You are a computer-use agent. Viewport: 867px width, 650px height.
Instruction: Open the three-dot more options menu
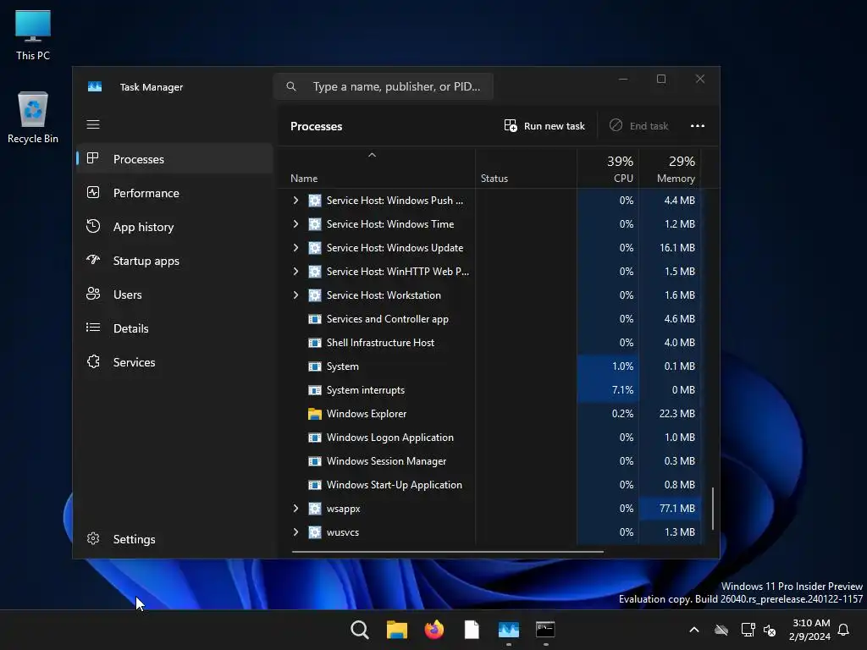click(698, 126)
